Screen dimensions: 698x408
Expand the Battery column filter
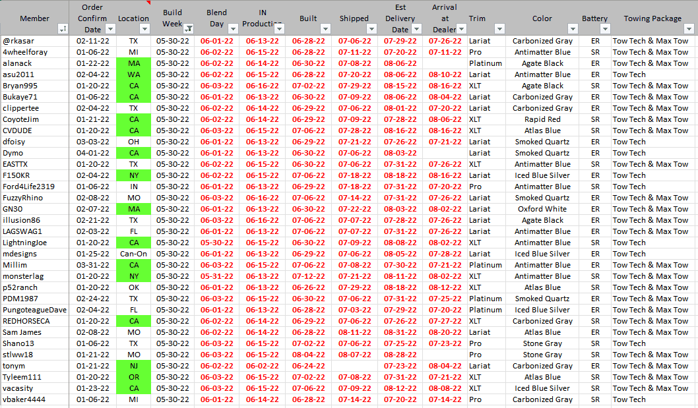pos(604,29)
